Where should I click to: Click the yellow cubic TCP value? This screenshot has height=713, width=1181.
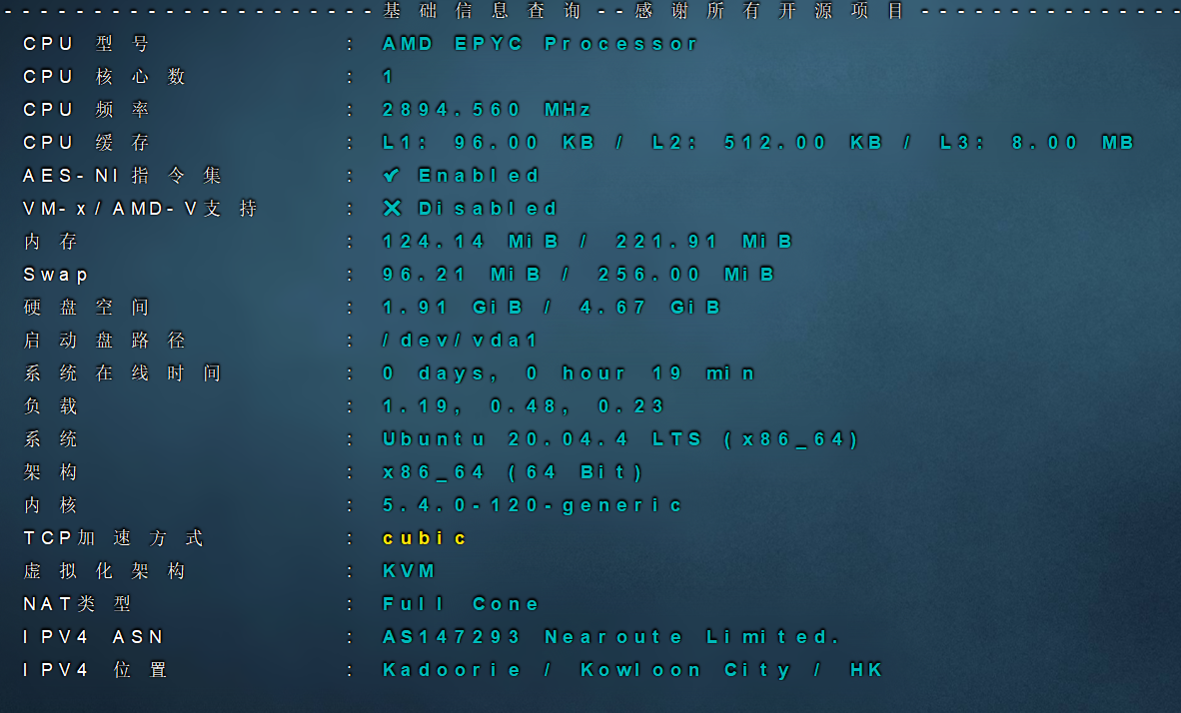tap(425, 538)
